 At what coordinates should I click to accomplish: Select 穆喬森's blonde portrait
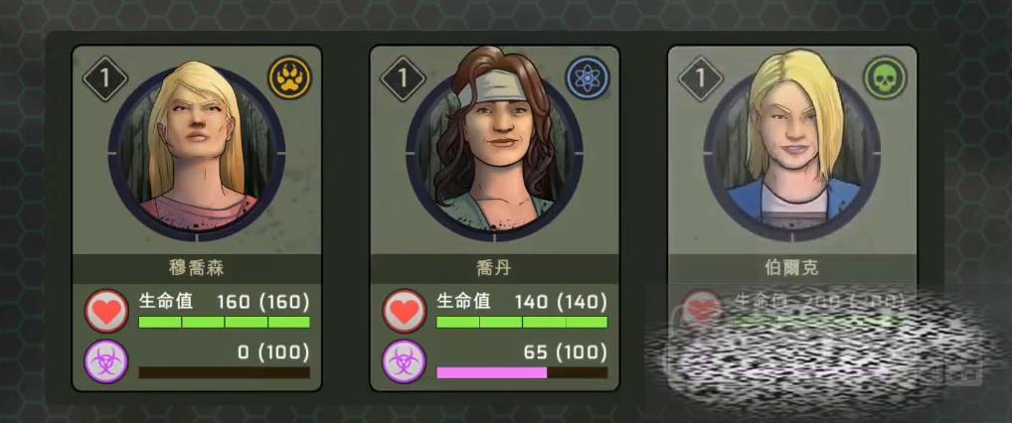pyautogui.click(x=197, y=153)
